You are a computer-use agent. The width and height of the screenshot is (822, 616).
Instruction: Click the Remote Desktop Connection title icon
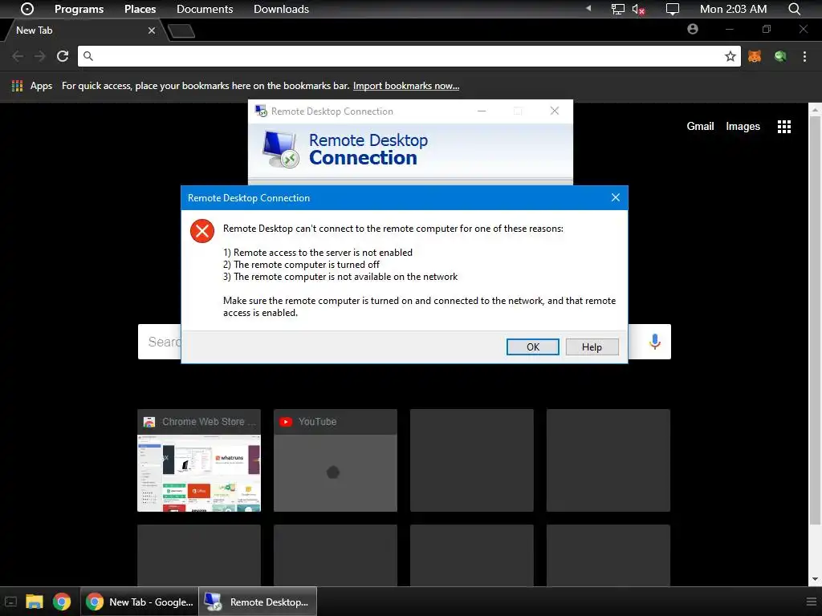click(x=261, y=111)
